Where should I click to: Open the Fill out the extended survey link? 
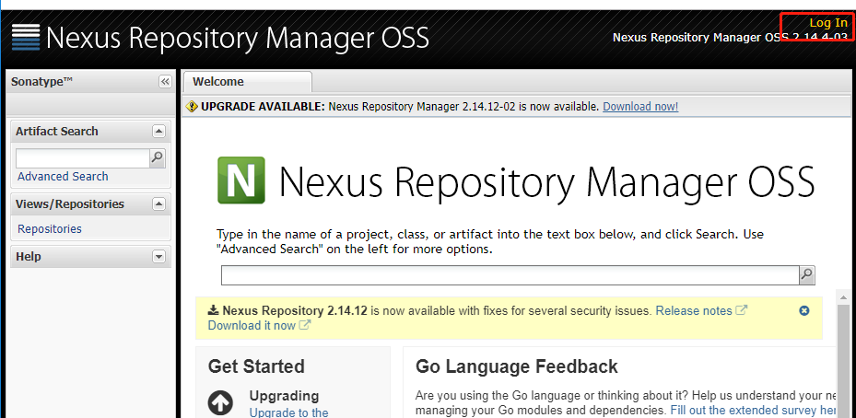[754, 411]
